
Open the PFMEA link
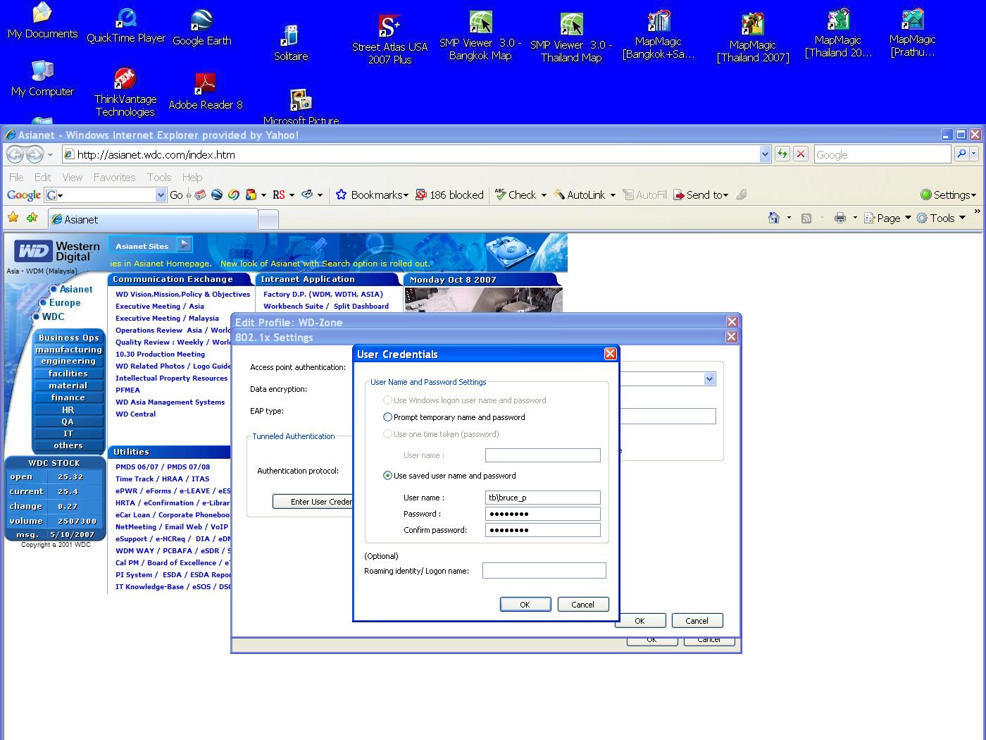click(x=127, y=390)
